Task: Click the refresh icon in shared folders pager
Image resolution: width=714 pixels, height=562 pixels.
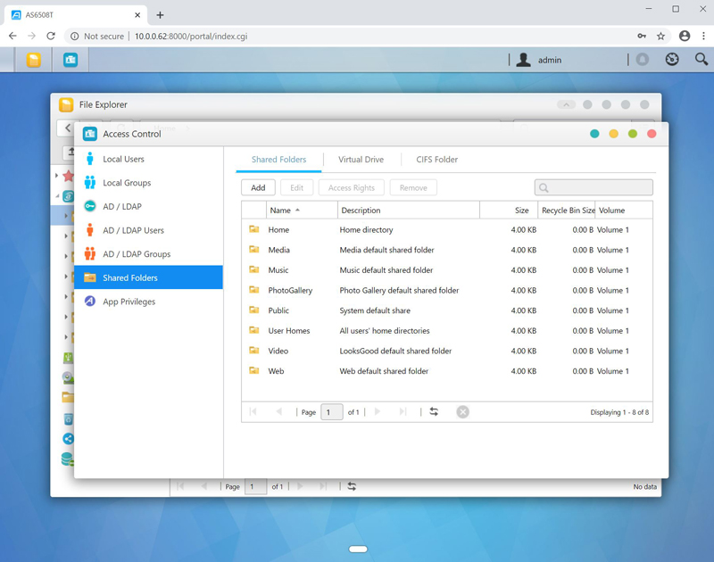Action: pos(434,412)
